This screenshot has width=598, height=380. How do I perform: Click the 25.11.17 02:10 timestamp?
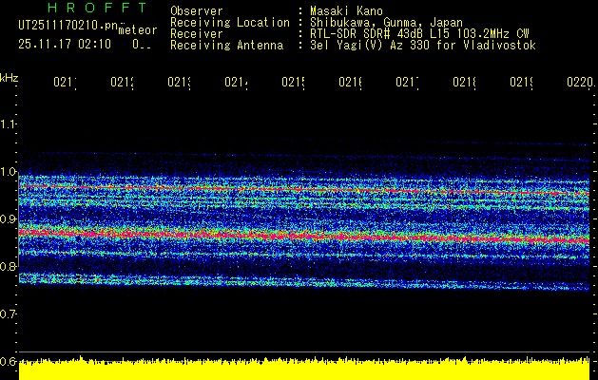point(66,44)
